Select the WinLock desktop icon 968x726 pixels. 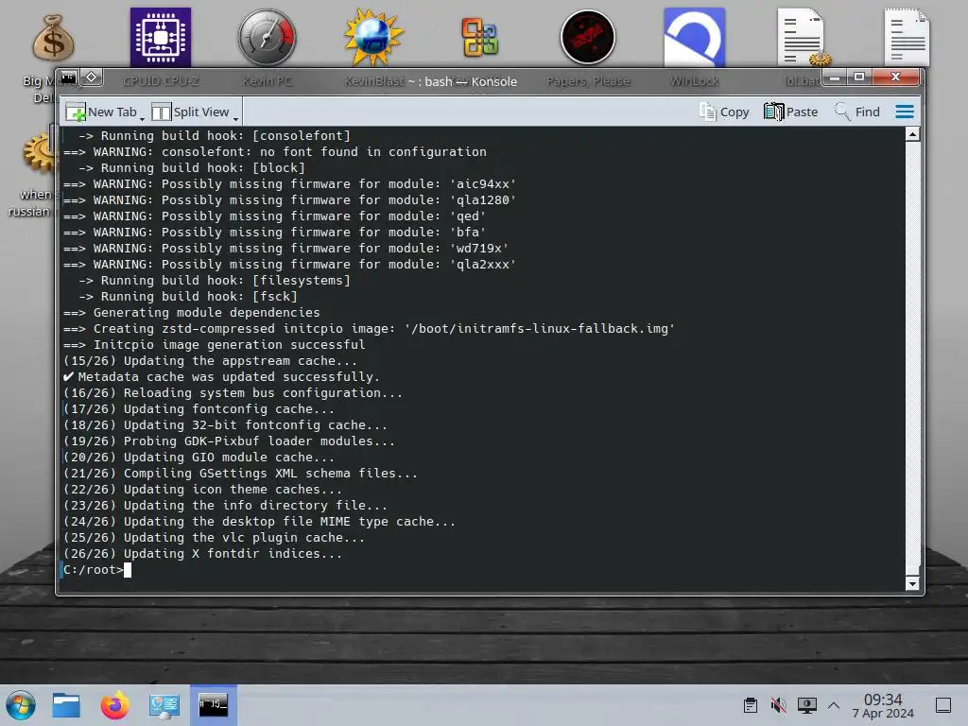(694, 38)
